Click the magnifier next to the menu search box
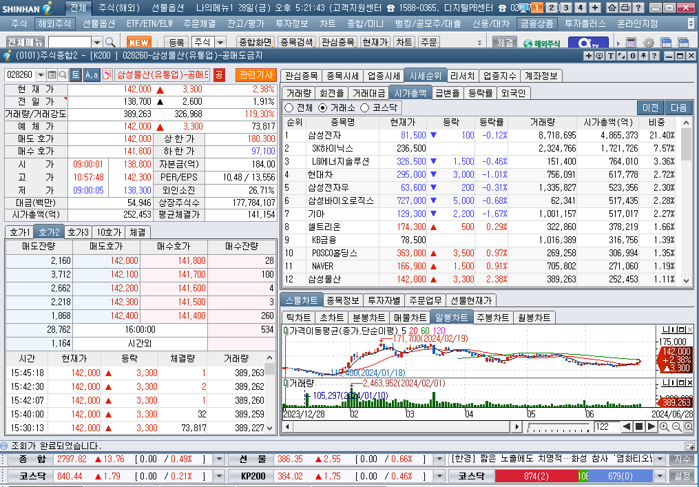Screen dimensions: 699x487 click(110, 43)
